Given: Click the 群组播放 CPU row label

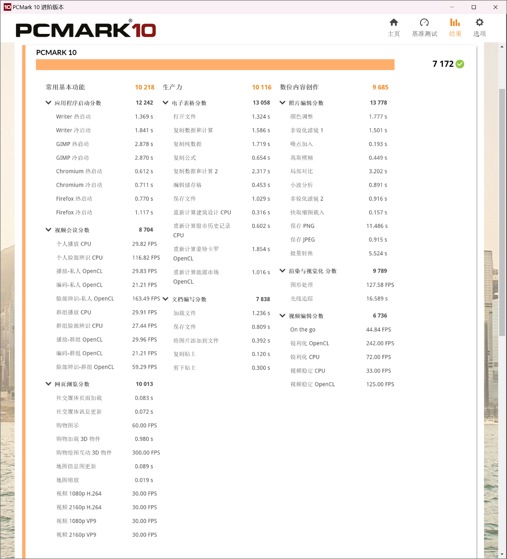Looking at the screenshot, I should 74,312.
